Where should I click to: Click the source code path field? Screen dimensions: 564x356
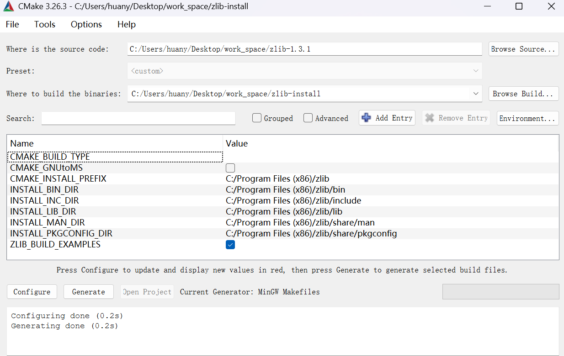(x=304, y=49)
